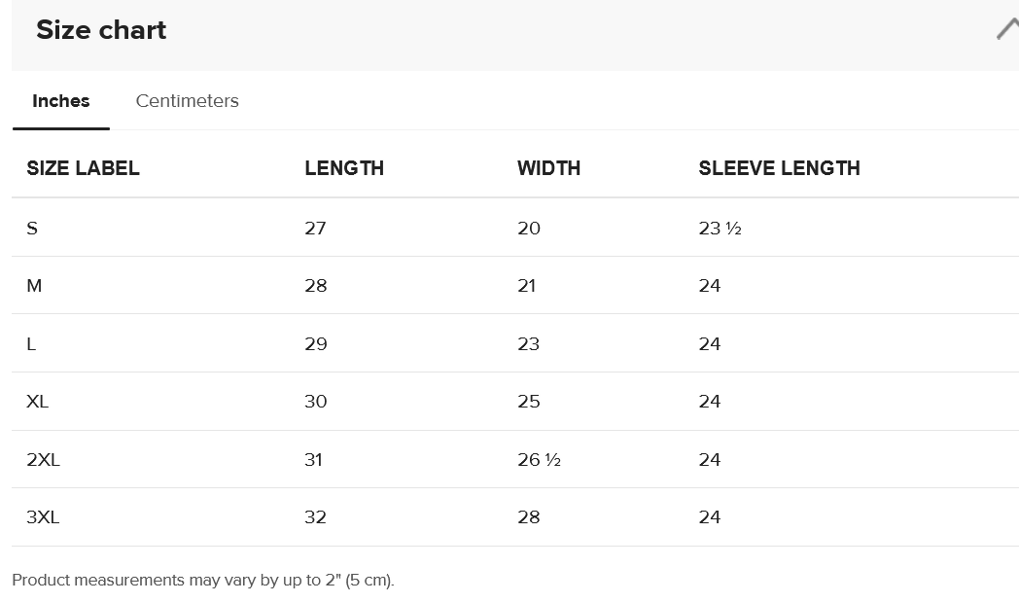
Task: Click the 23 ½ sleeve length value
Action: (x=720, y=229)
